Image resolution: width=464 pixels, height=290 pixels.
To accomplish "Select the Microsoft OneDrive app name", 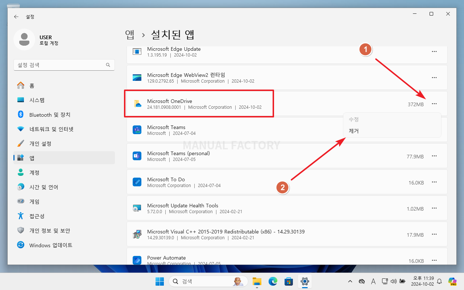I will tap(170, 101).
